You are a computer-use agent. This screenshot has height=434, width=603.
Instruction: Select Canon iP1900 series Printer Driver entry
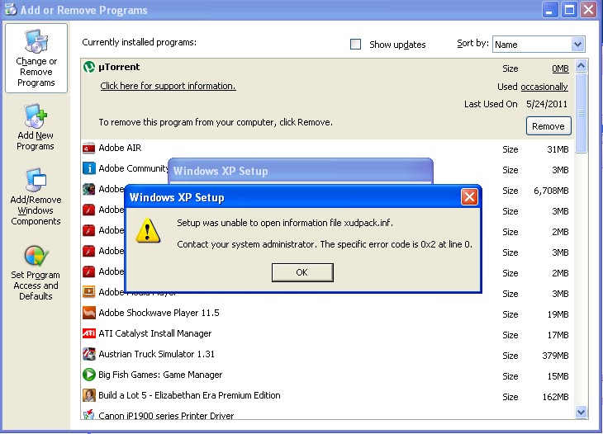coord(166,415)
